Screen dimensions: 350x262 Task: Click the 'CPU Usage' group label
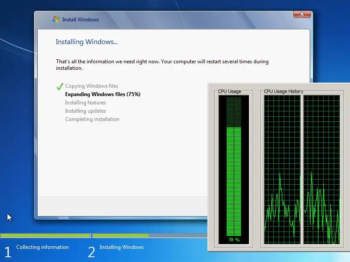(229, 91)
